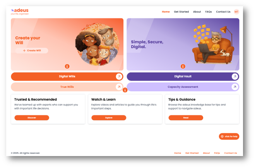Open the Digital Wills arrow icon
Viewport: 255px width, 168px height.
click(119, 76)
